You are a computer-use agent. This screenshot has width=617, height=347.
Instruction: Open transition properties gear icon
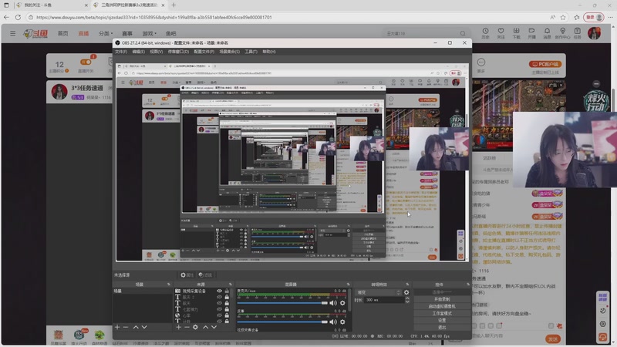(x=406, y=292)
